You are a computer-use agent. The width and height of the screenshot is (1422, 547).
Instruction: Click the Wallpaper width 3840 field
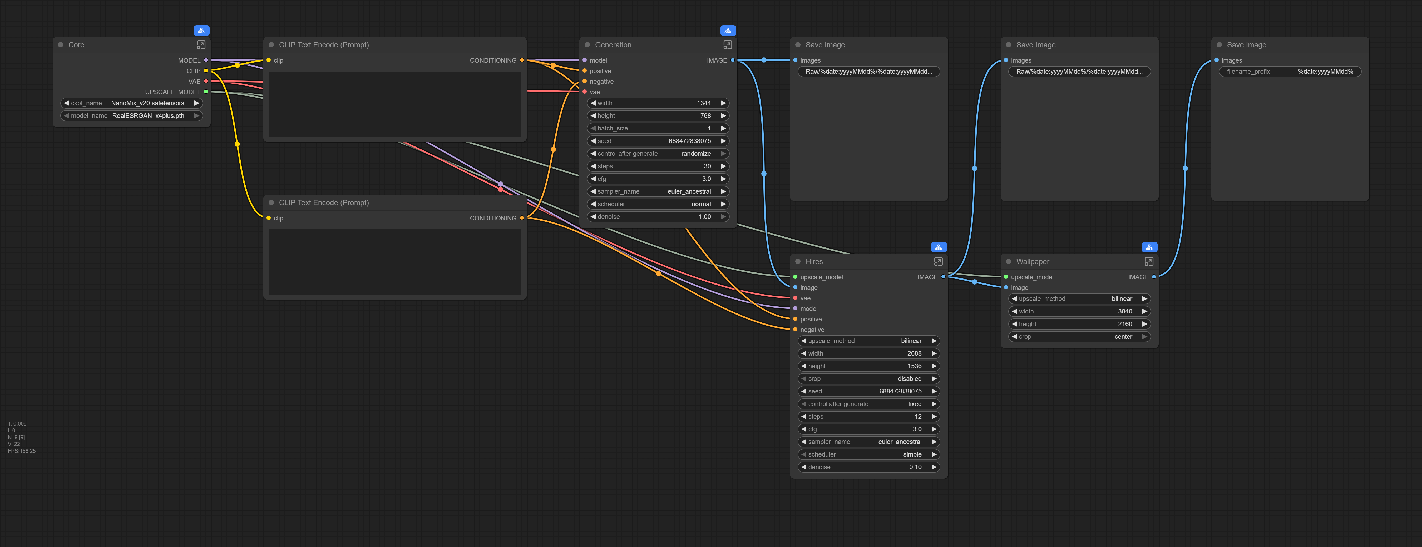tap(1079, 312)
